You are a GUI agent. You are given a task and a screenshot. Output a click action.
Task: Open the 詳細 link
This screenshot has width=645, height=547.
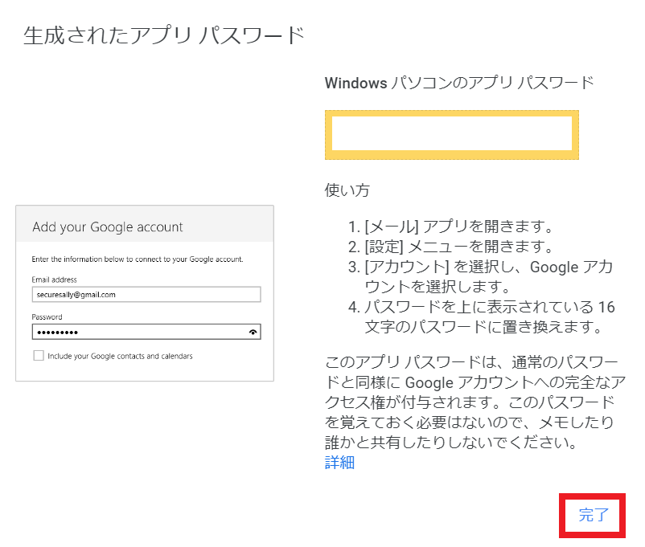(x=339, y=463)
